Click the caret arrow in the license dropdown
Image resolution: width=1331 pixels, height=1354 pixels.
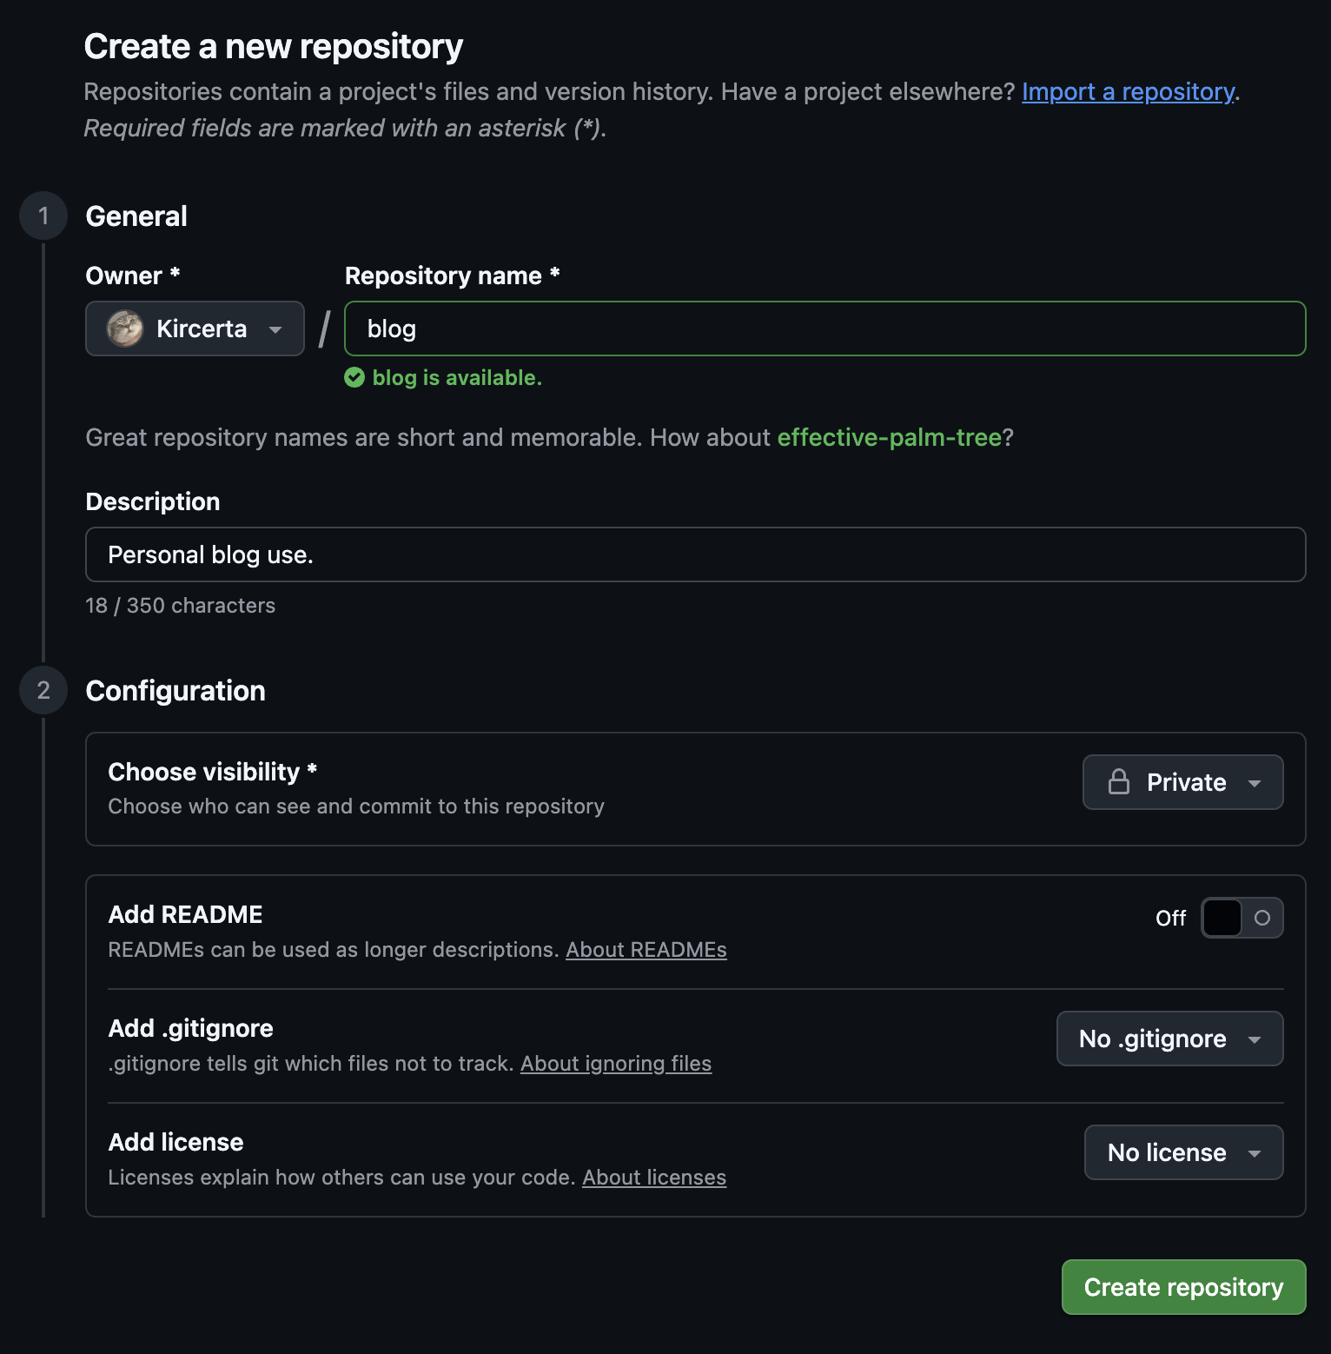(1255, 1153)
